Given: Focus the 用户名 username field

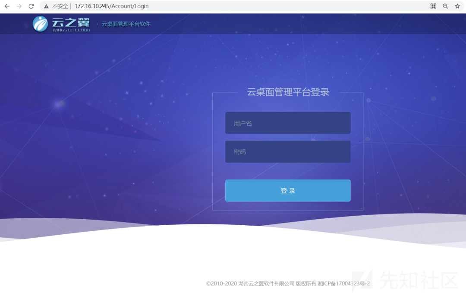Looking at the screenshot, I should pos(288,123).
